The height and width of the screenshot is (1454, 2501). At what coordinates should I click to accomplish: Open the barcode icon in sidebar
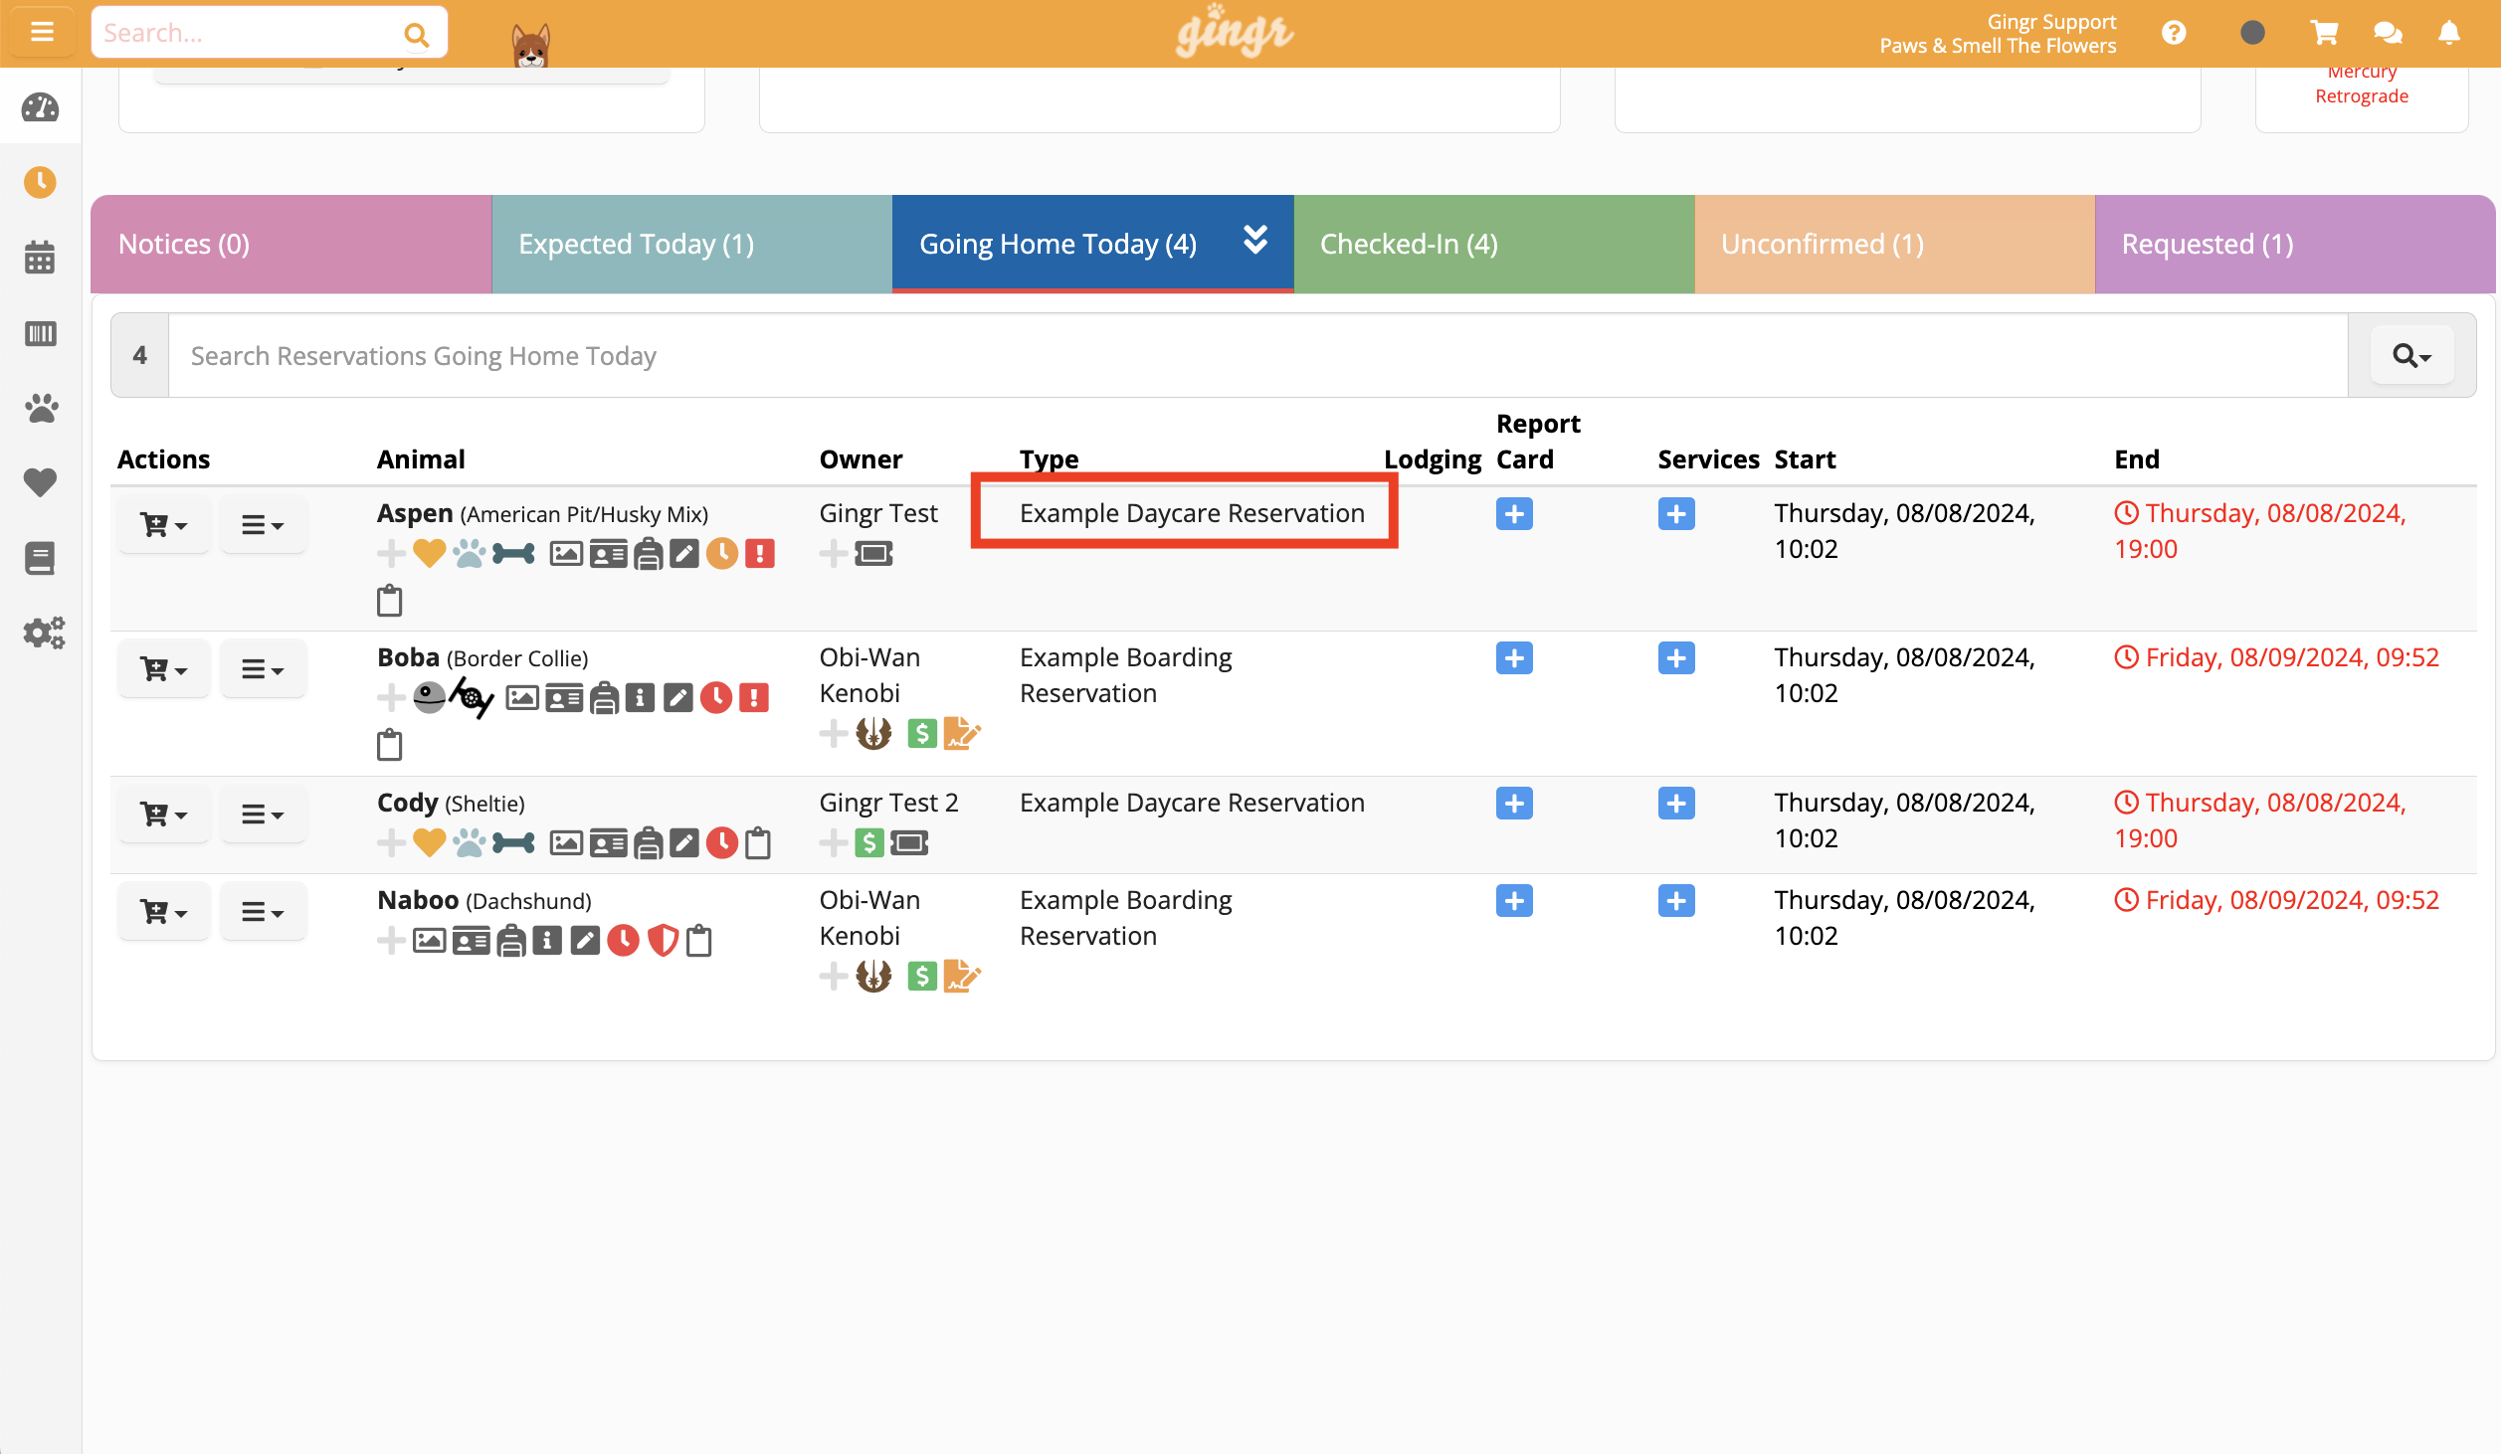pyautogui.click(x=40, y=333)
